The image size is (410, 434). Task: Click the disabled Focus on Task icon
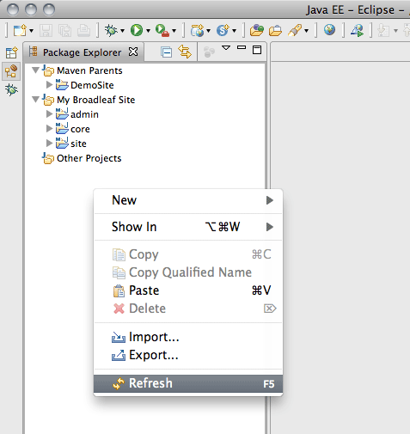(x=209, y=52)
